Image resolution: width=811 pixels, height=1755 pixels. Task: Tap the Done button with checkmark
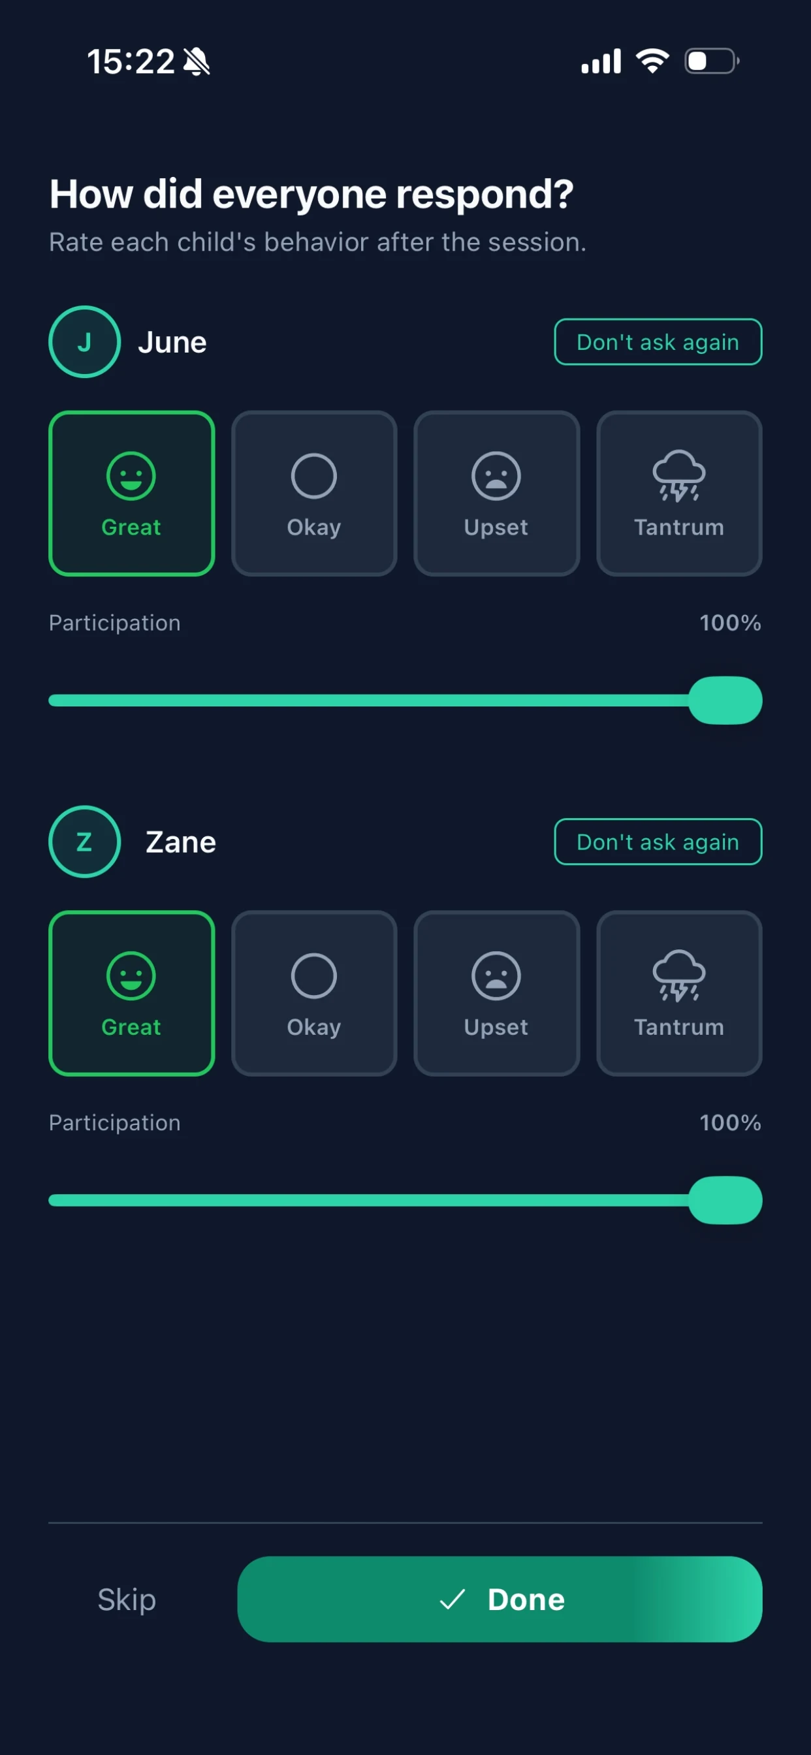tap(500, 1599)
